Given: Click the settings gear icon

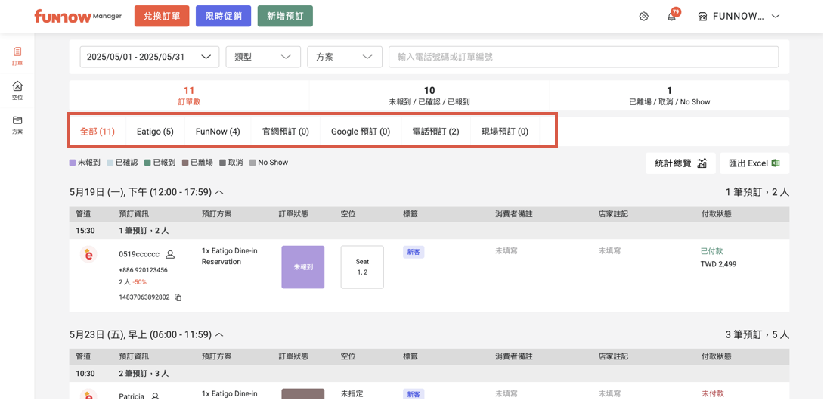Looking at the screenshot, I should (643, 17).
